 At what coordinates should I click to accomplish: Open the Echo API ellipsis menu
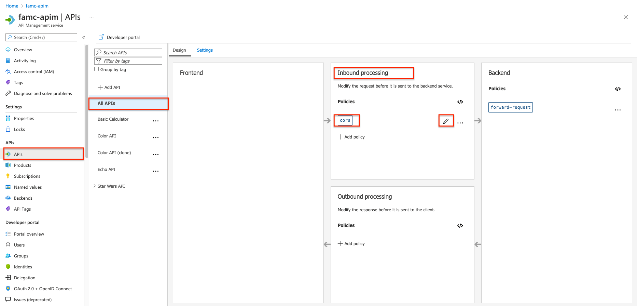[156, 171]
